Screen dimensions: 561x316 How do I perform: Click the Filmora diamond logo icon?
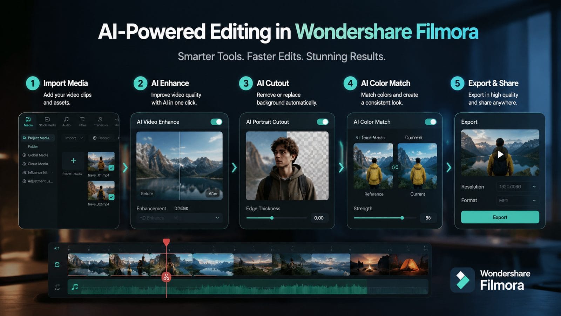point(462,280)
